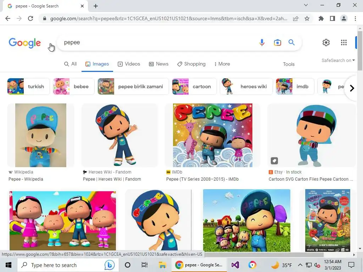Click the vertical page scrollbar thumb
363x272 pixels.
click(x=360, y=50)
